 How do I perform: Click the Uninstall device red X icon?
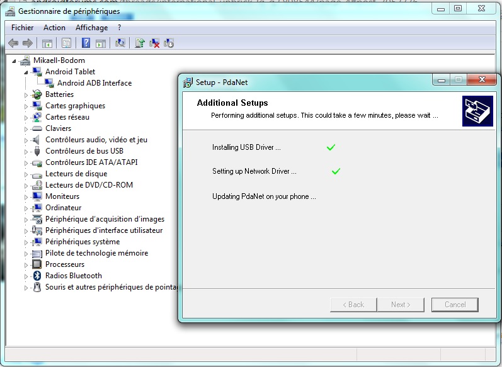[x=154, y=43]
